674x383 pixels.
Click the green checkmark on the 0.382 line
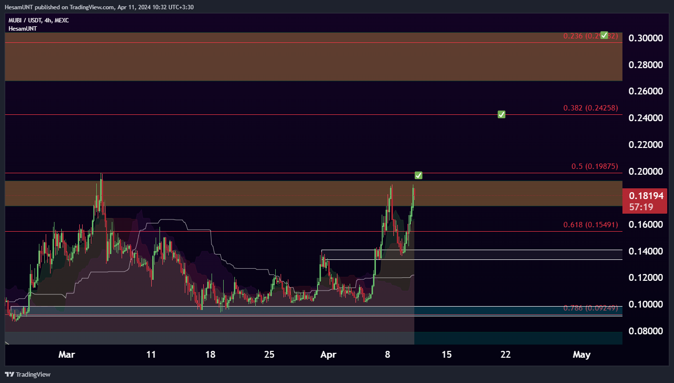click(501, 114)
